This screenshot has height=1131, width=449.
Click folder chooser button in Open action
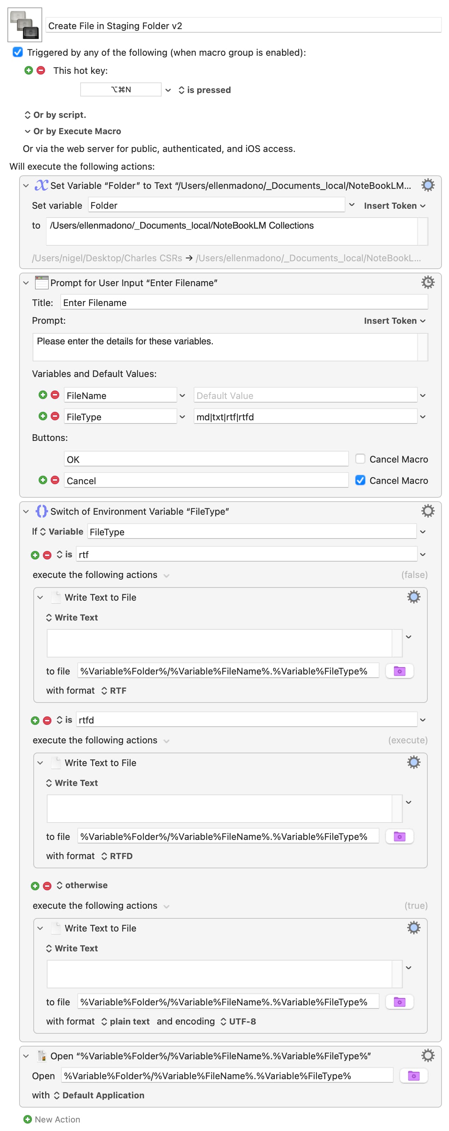point(413,1075)
